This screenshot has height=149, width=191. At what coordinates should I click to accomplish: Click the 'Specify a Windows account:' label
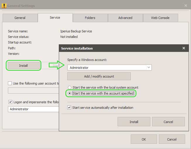87,60
